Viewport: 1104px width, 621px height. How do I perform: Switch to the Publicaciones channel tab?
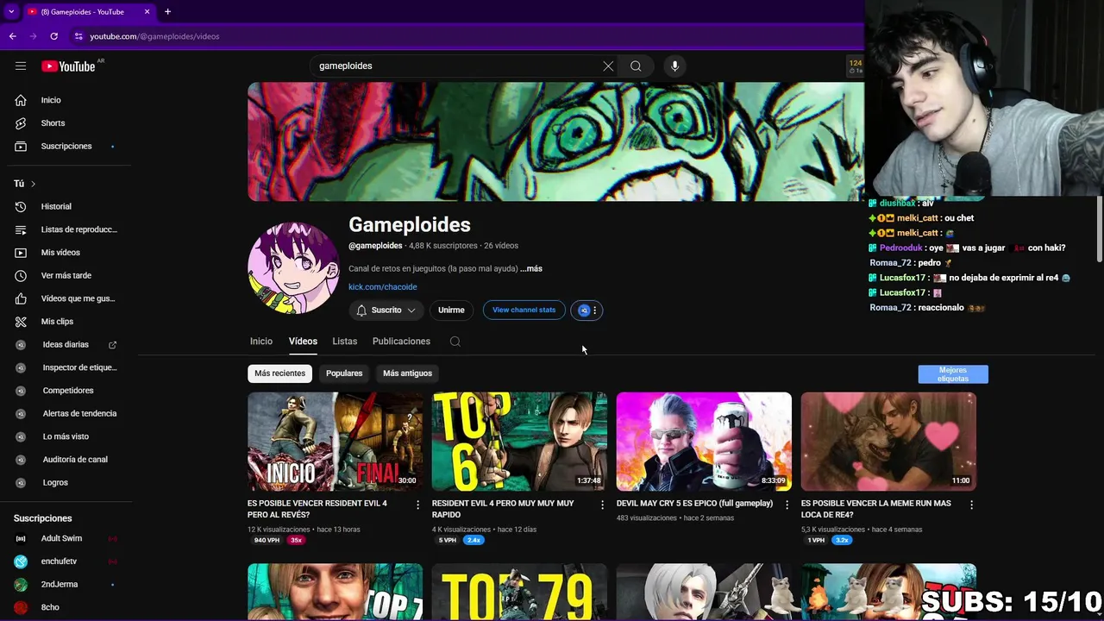[401, 342]
